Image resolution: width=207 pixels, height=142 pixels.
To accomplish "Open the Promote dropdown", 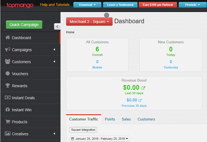I will pos(192,5).
